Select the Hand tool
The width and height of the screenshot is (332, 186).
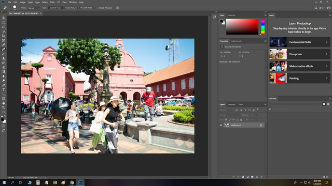click(x=4, y=103)
